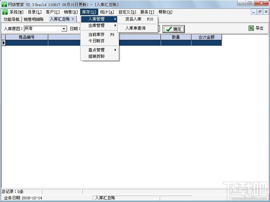
Task: Choose 货品入库 F10 from submenu
Action: point(138,19)
